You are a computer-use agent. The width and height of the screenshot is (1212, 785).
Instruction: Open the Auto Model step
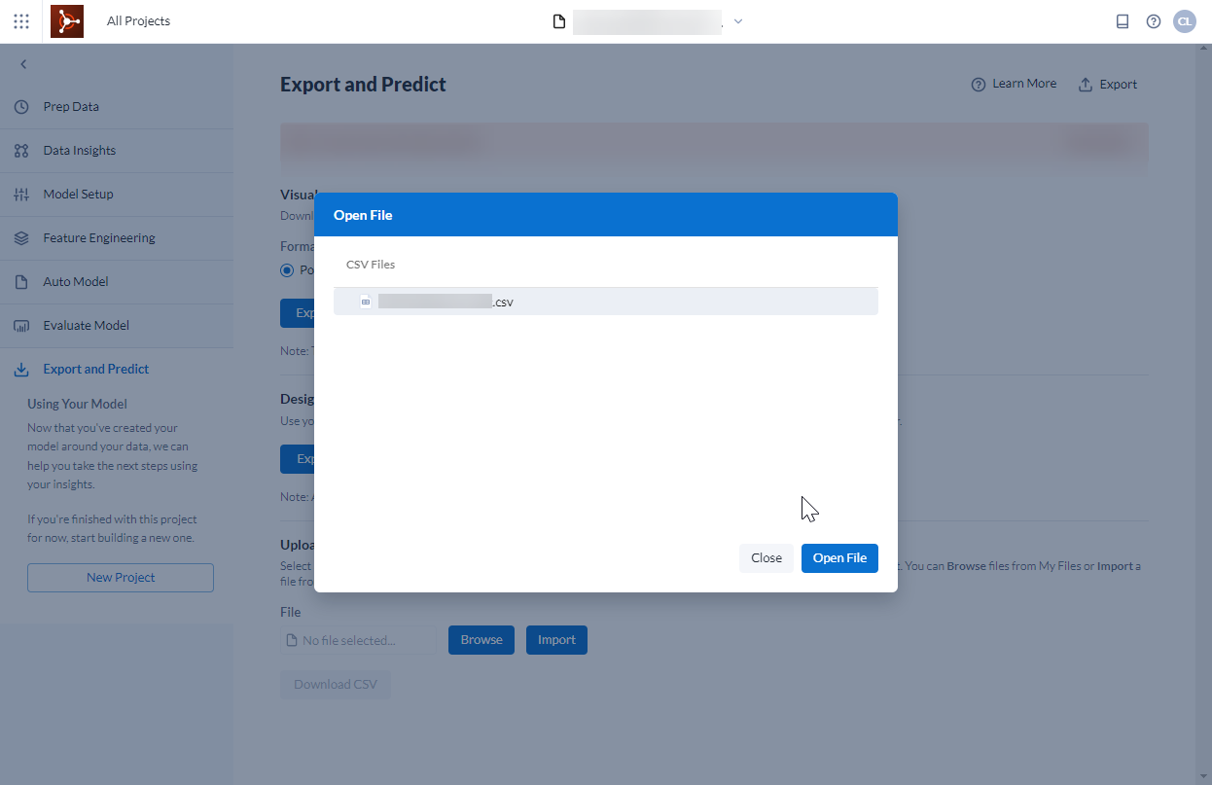coord(77,281)
